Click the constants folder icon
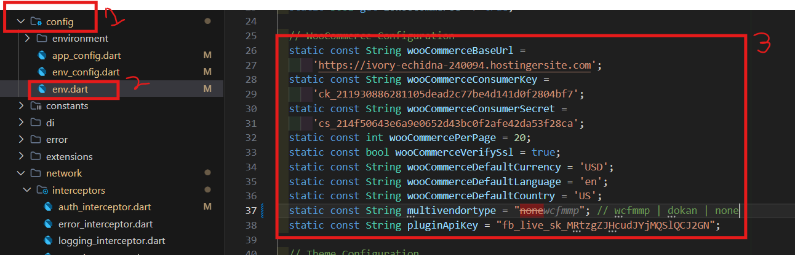 click(36, 105)
